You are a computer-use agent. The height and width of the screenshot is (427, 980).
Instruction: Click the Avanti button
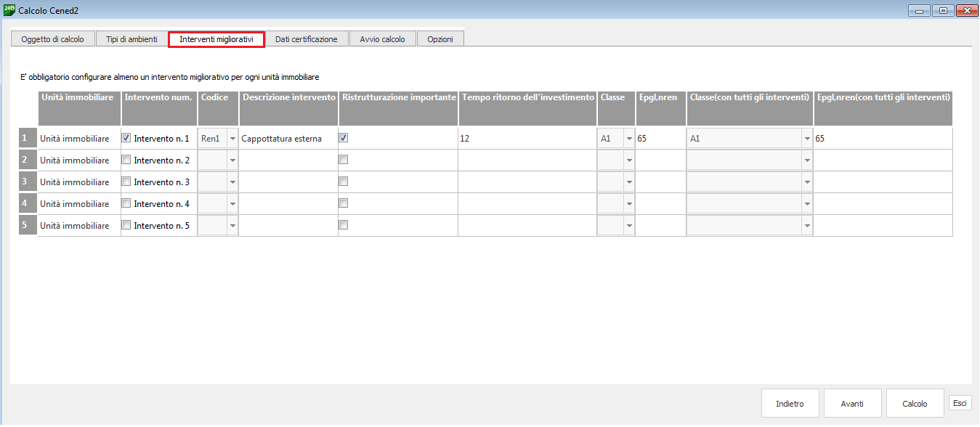(x=852, y=404)
